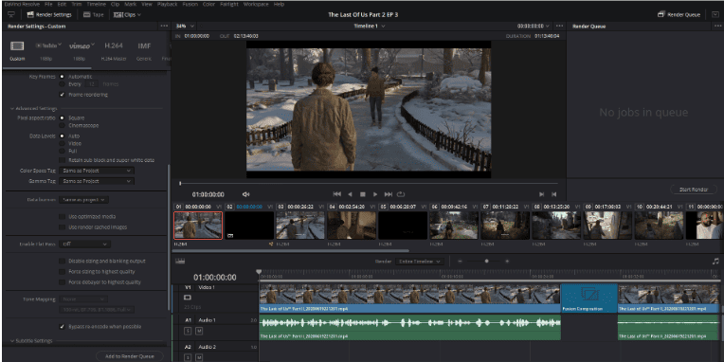The image size is (724, 362).
Task: Open Render Entire Timeline dropdown
Action: (x=419, y=262)
